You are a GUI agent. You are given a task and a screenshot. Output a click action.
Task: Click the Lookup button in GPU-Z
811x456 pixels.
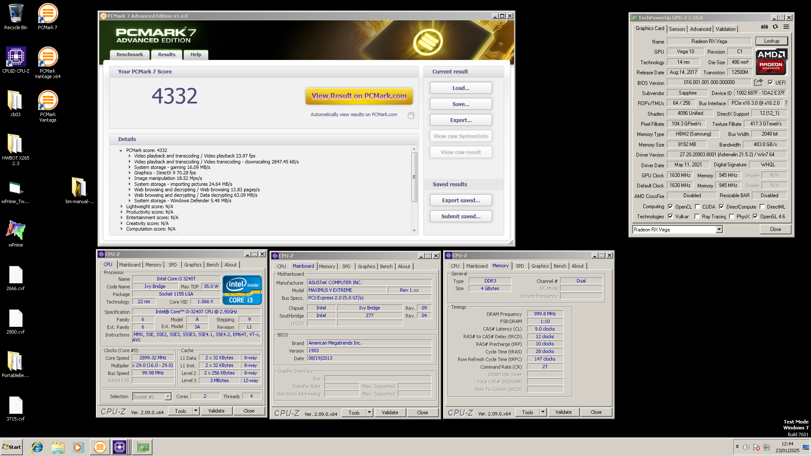point(771,41)
